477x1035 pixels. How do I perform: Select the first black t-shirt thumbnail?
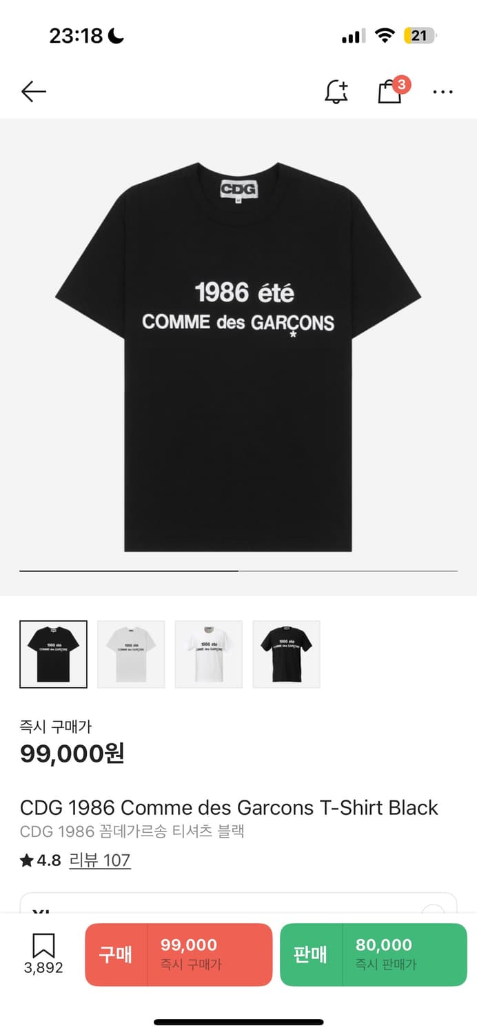(x=53, y=654)
